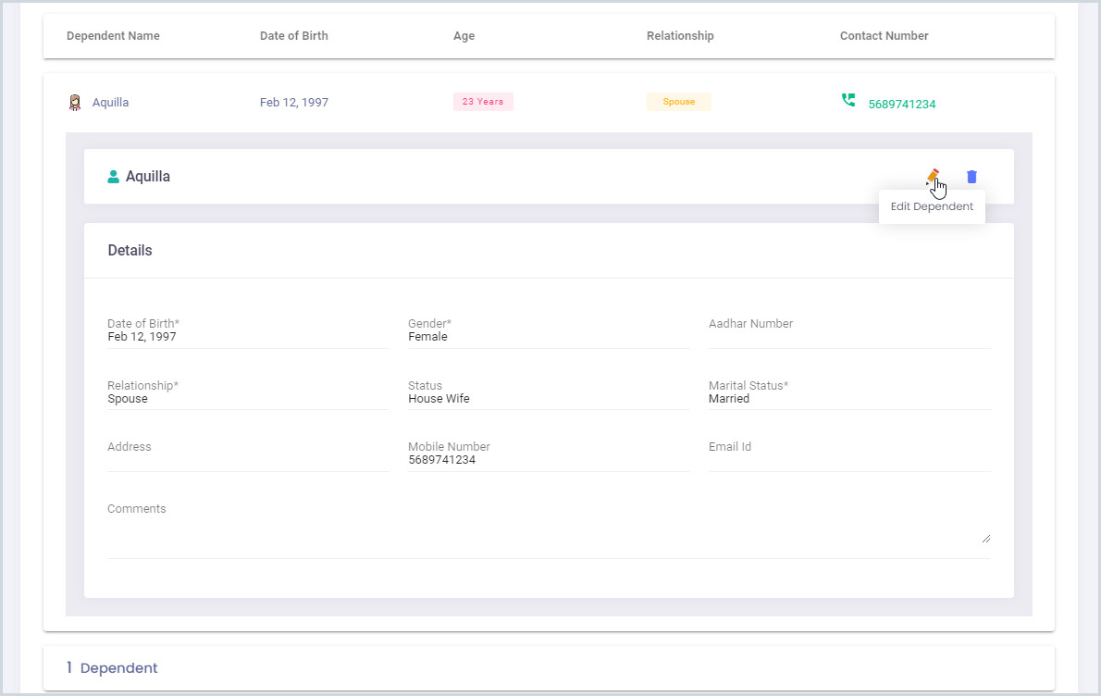Click the Gender field showing Female
The width and height of the screenshot is (1101, 696).
pyautogui.click(x=549, y=332)
